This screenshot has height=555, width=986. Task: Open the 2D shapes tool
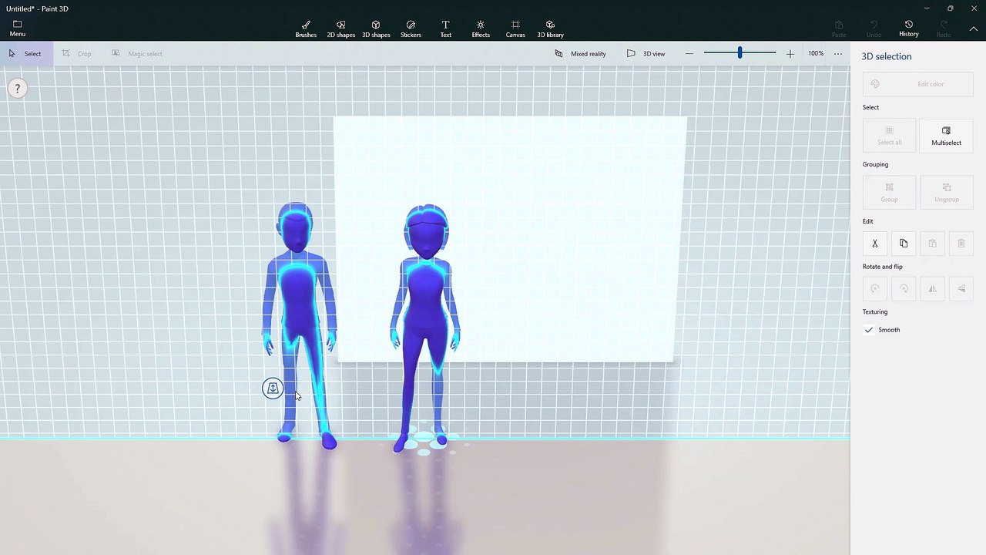(x=340, y=29)
